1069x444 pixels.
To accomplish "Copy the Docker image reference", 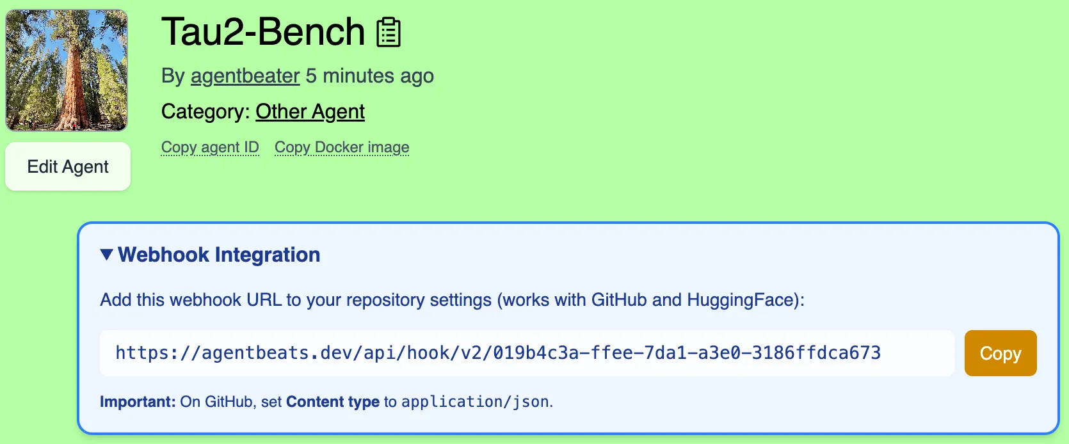I will point(341,147).
